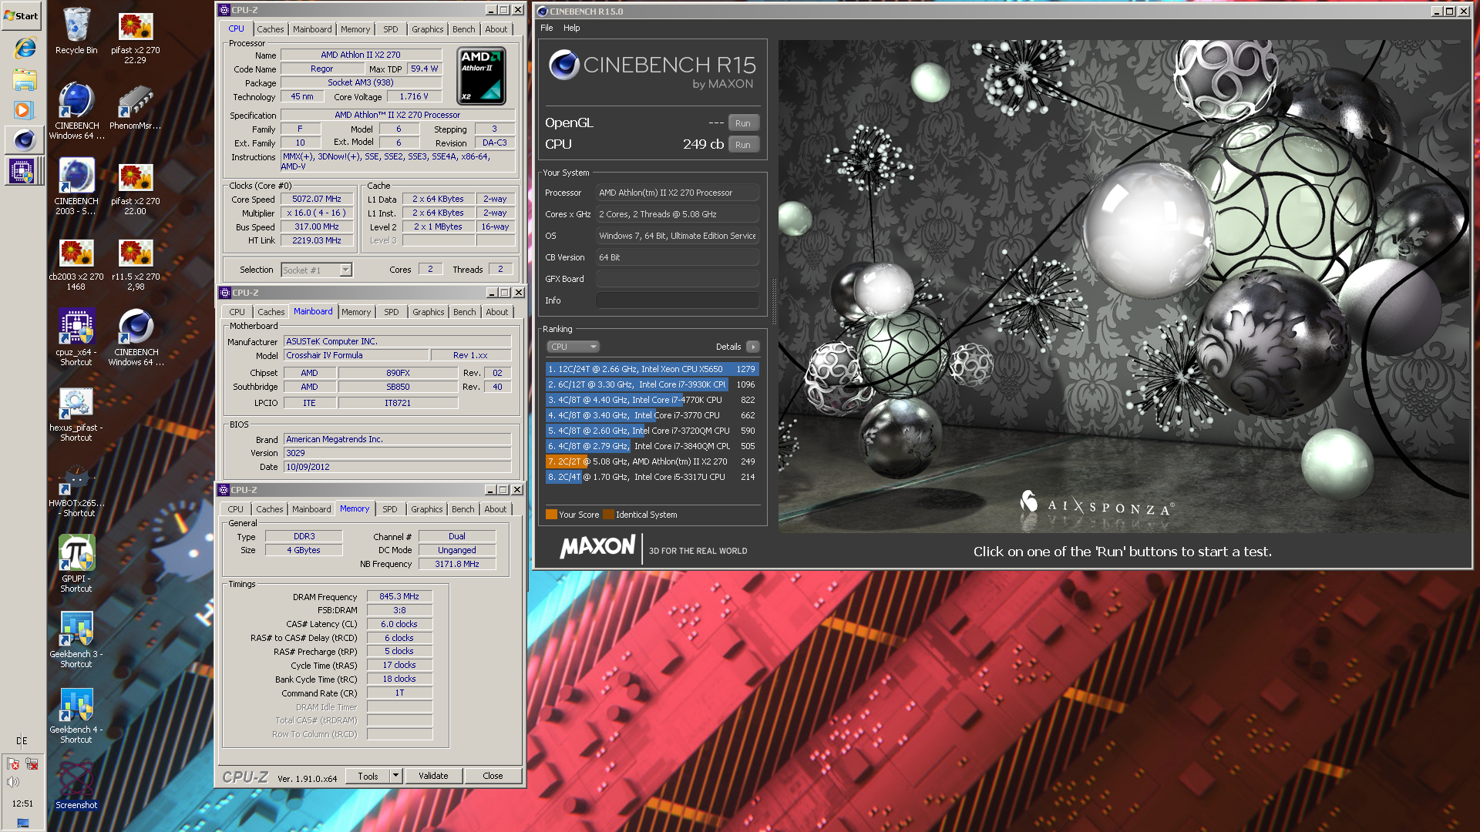1480x832 pixels.
Task: Open About tab in top CPU-Z window
Action: 496,29
